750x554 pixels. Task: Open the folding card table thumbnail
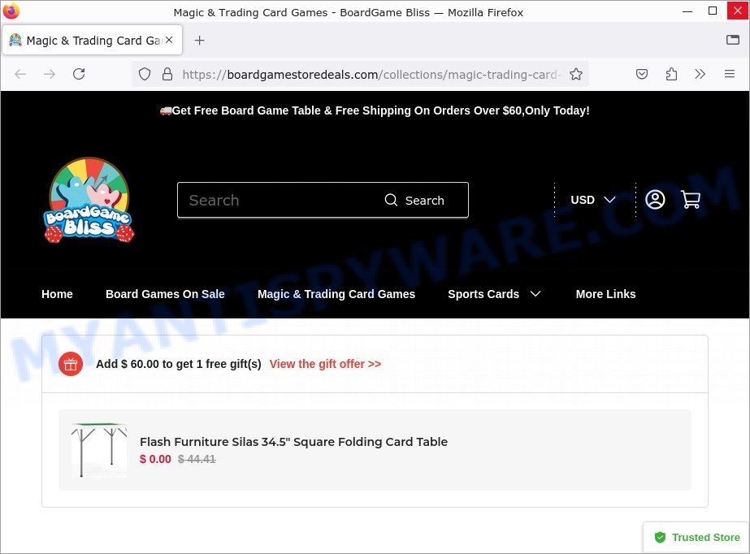coord(99,450)
